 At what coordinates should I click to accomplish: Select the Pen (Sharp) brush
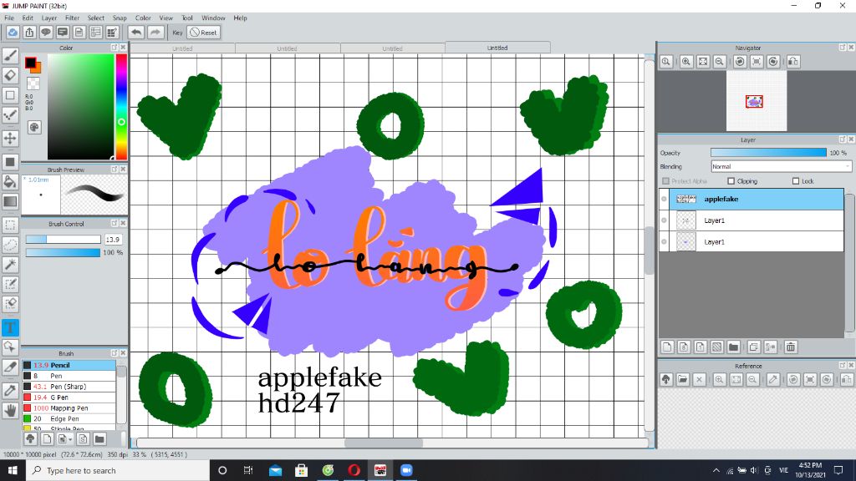pyautogui.click(x=69, y=387)
